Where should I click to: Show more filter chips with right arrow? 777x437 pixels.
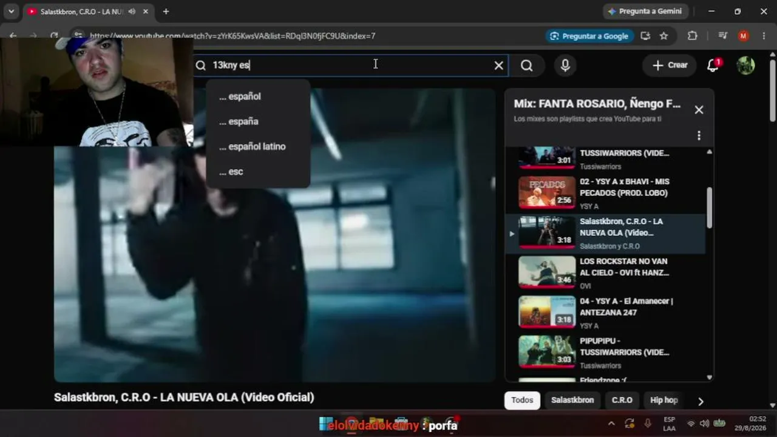[x=701, y=401]
